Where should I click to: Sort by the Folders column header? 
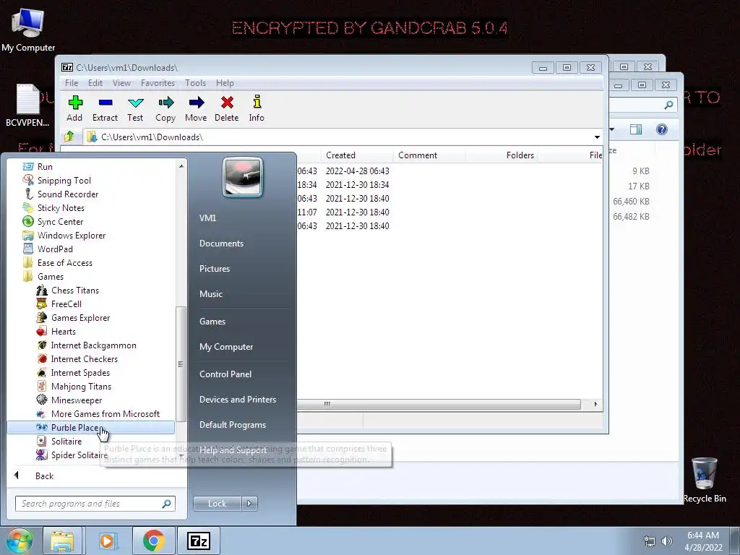502,155
